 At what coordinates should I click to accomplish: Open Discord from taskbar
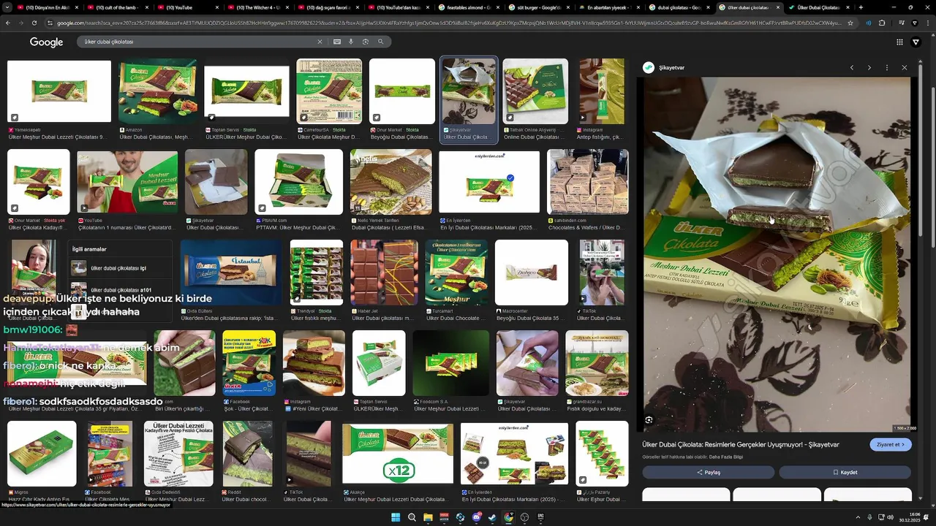476,517
